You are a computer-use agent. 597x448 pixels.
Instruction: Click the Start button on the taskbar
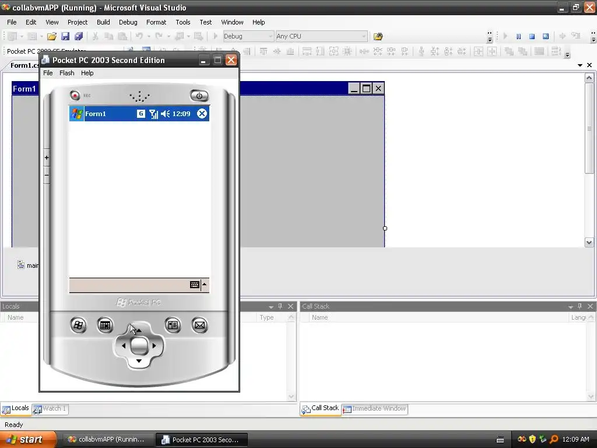point(29,439)
